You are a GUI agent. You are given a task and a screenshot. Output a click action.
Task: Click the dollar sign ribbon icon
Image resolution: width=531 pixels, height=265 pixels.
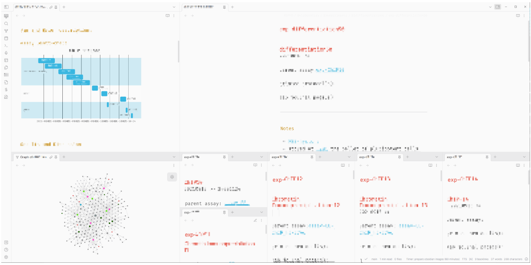click(x=6, y=89)
